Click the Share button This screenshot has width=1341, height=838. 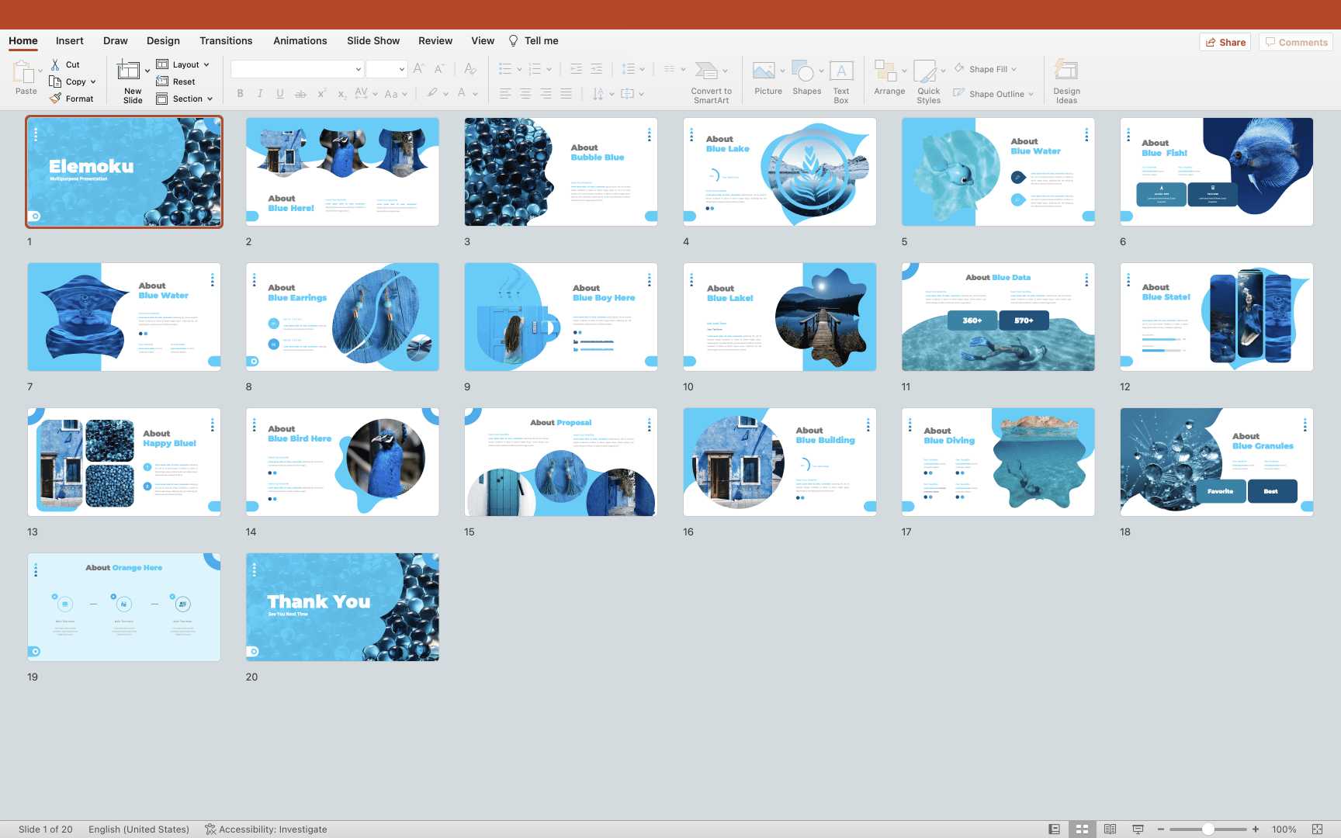pos(1225,42)
